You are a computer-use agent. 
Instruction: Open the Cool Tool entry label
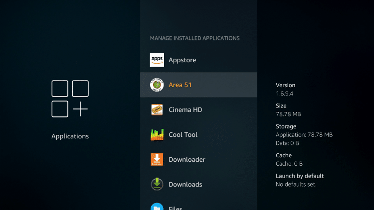pyautogui.click(x=183, y=134)
